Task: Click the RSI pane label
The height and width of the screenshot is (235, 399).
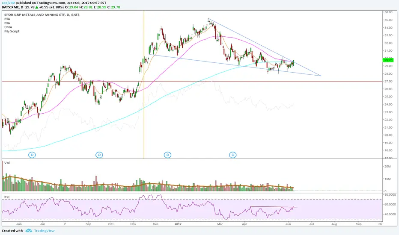Action: click(6, 197)
